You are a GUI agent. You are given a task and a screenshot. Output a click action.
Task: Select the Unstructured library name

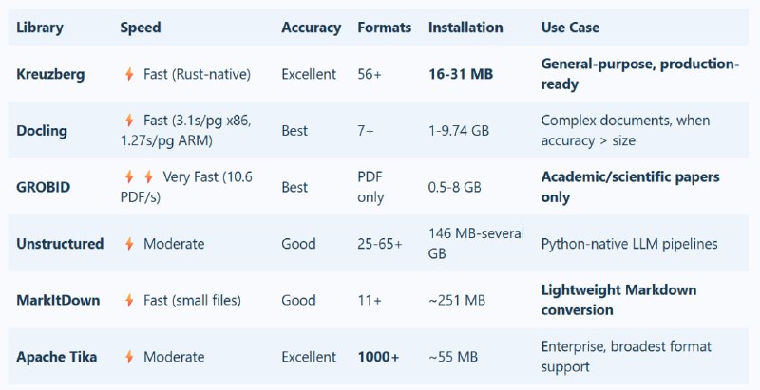point(60,244)
